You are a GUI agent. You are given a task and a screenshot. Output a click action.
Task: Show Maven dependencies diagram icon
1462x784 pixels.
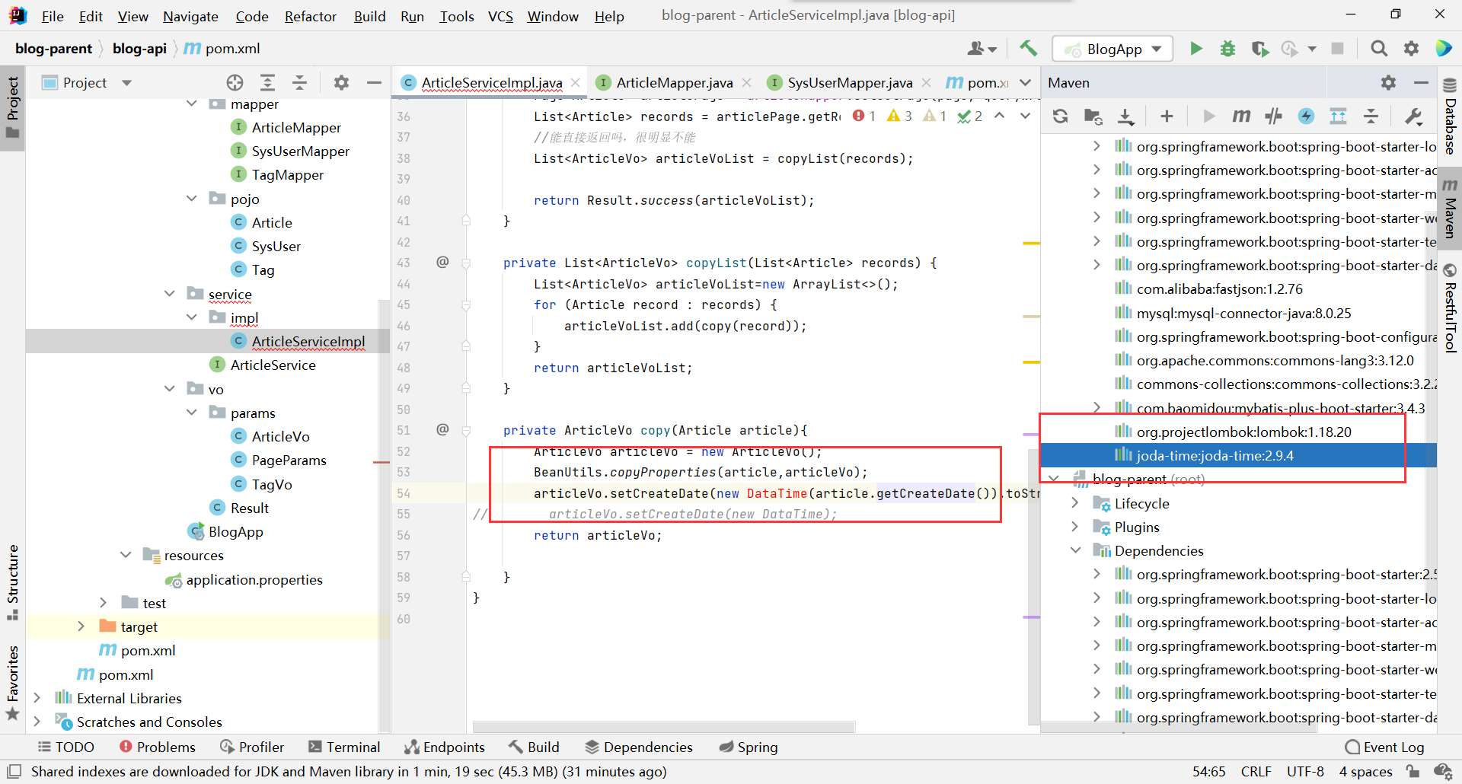[x=1338, y=116]
